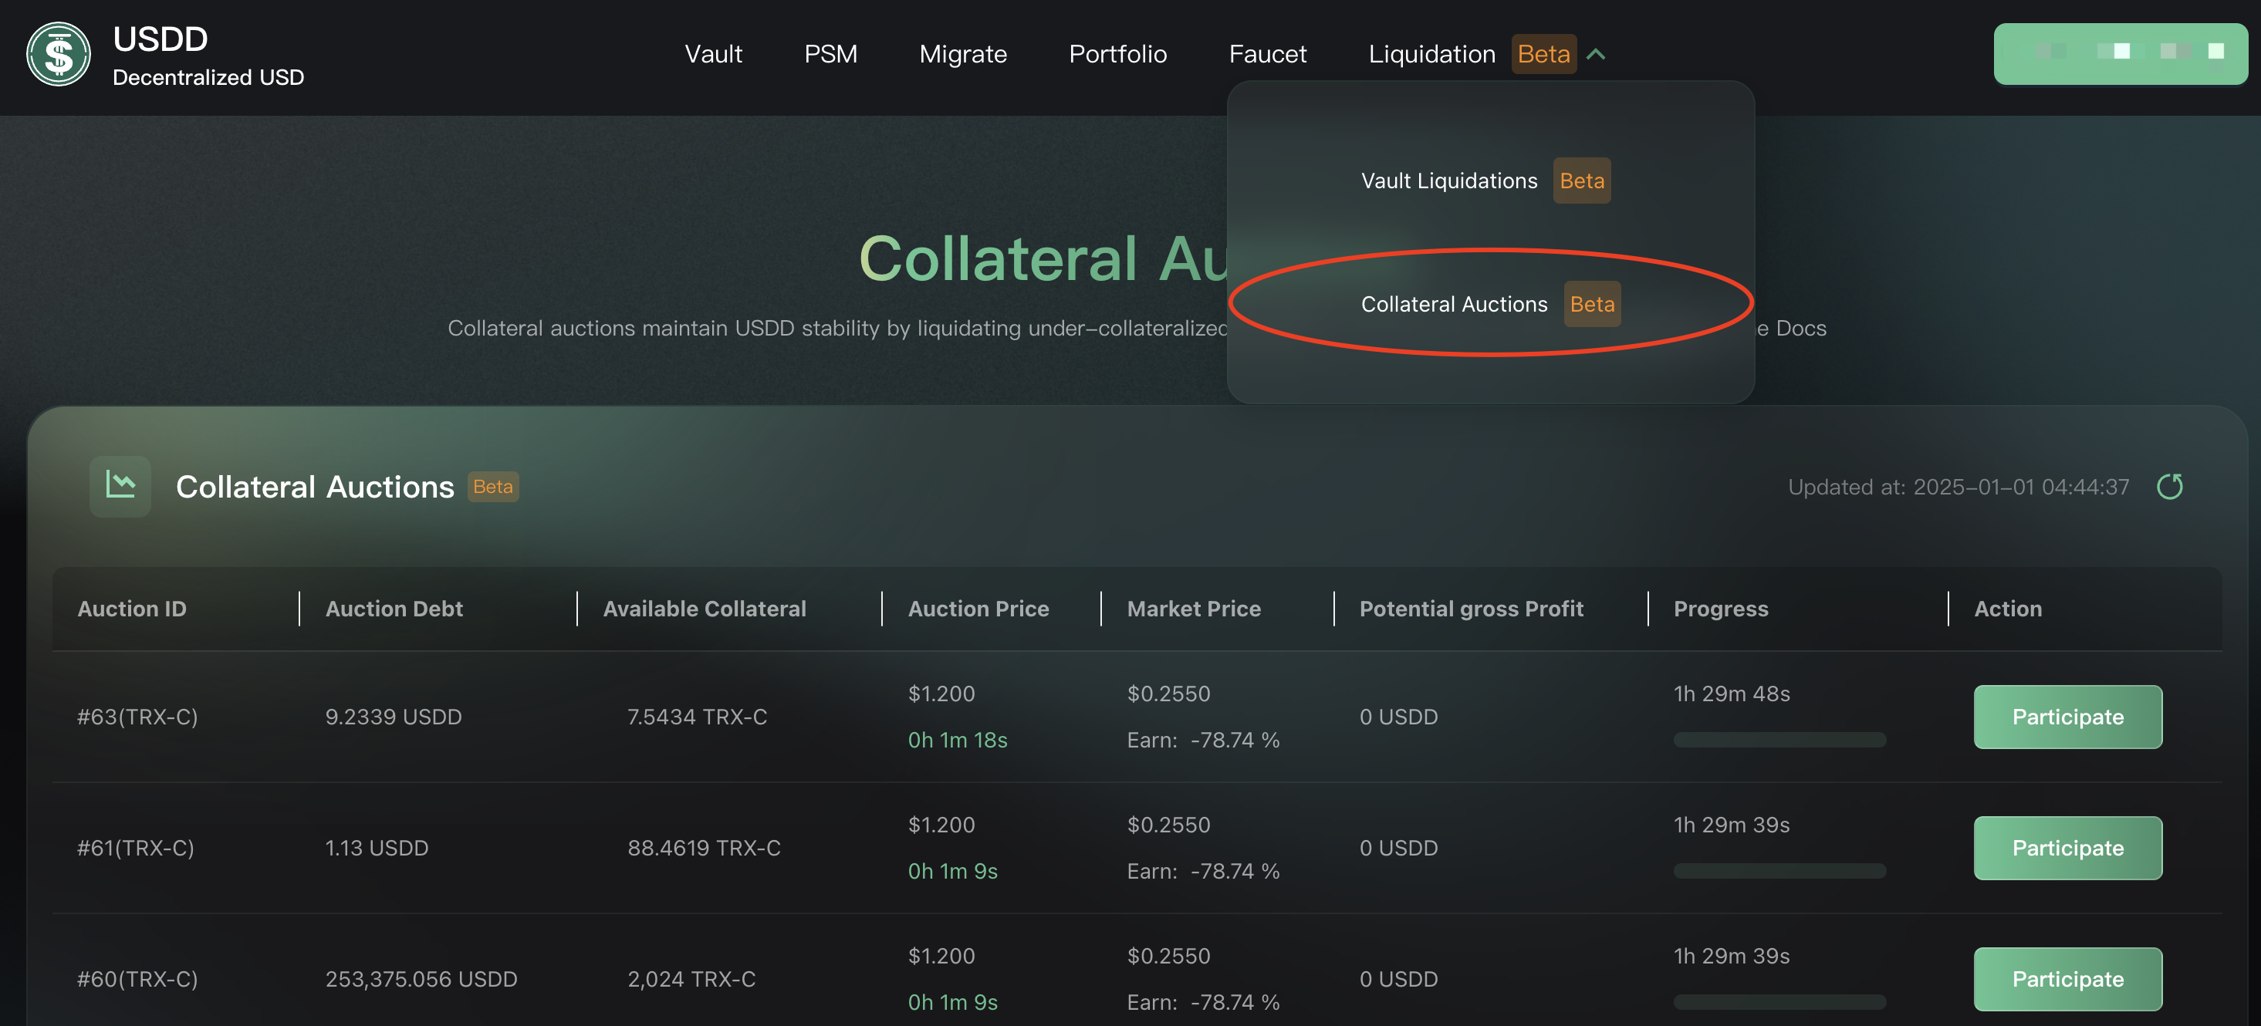
Task: Select Vault Liquidations from dropdown
Action: (x=1449, y=181)
